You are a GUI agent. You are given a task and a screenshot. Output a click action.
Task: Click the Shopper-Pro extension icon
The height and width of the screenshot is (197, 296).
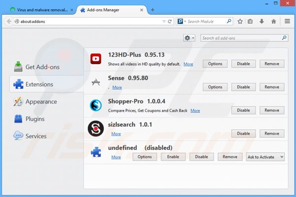(x=96, y=105)
